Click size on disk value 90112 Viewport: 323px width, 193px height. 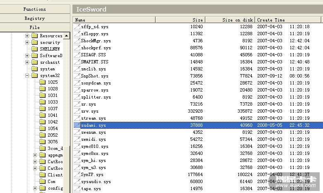point(246,48)
